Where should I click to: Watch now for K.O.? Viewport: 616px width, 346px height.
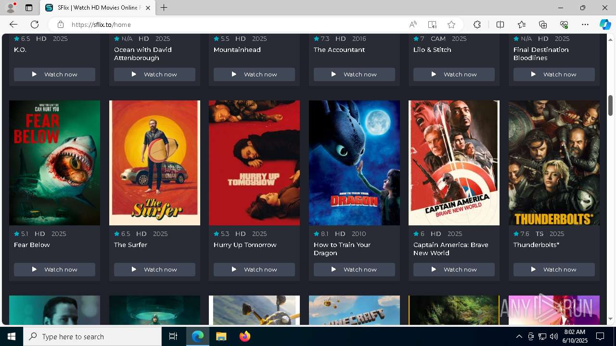(x=54, y=74)
